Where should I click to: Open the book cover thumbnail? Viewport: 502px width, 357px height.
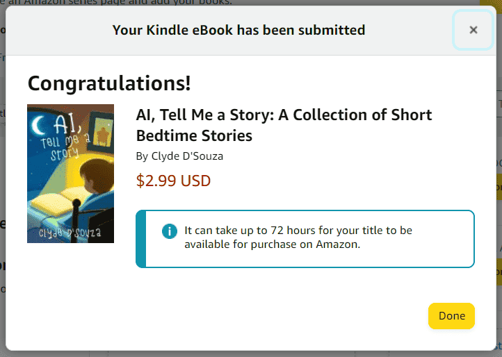70,174
